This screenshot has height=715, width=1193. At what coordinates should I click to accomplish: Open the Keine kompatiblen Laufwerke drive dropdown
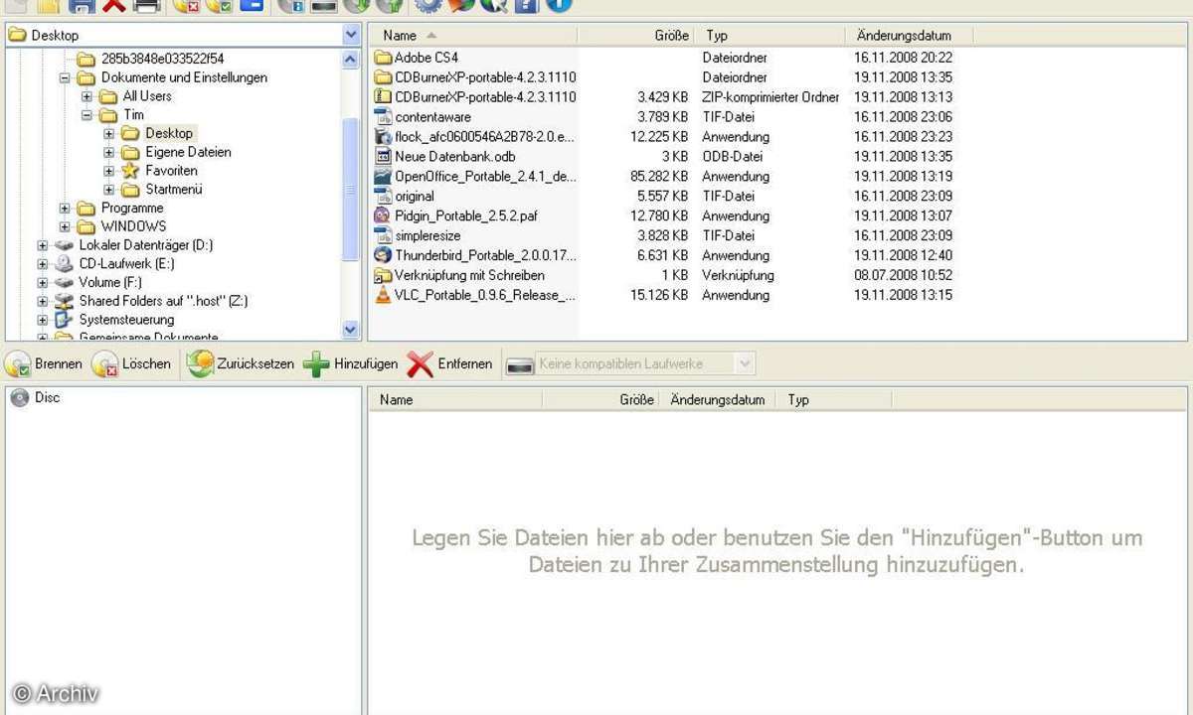click(745, 364)
